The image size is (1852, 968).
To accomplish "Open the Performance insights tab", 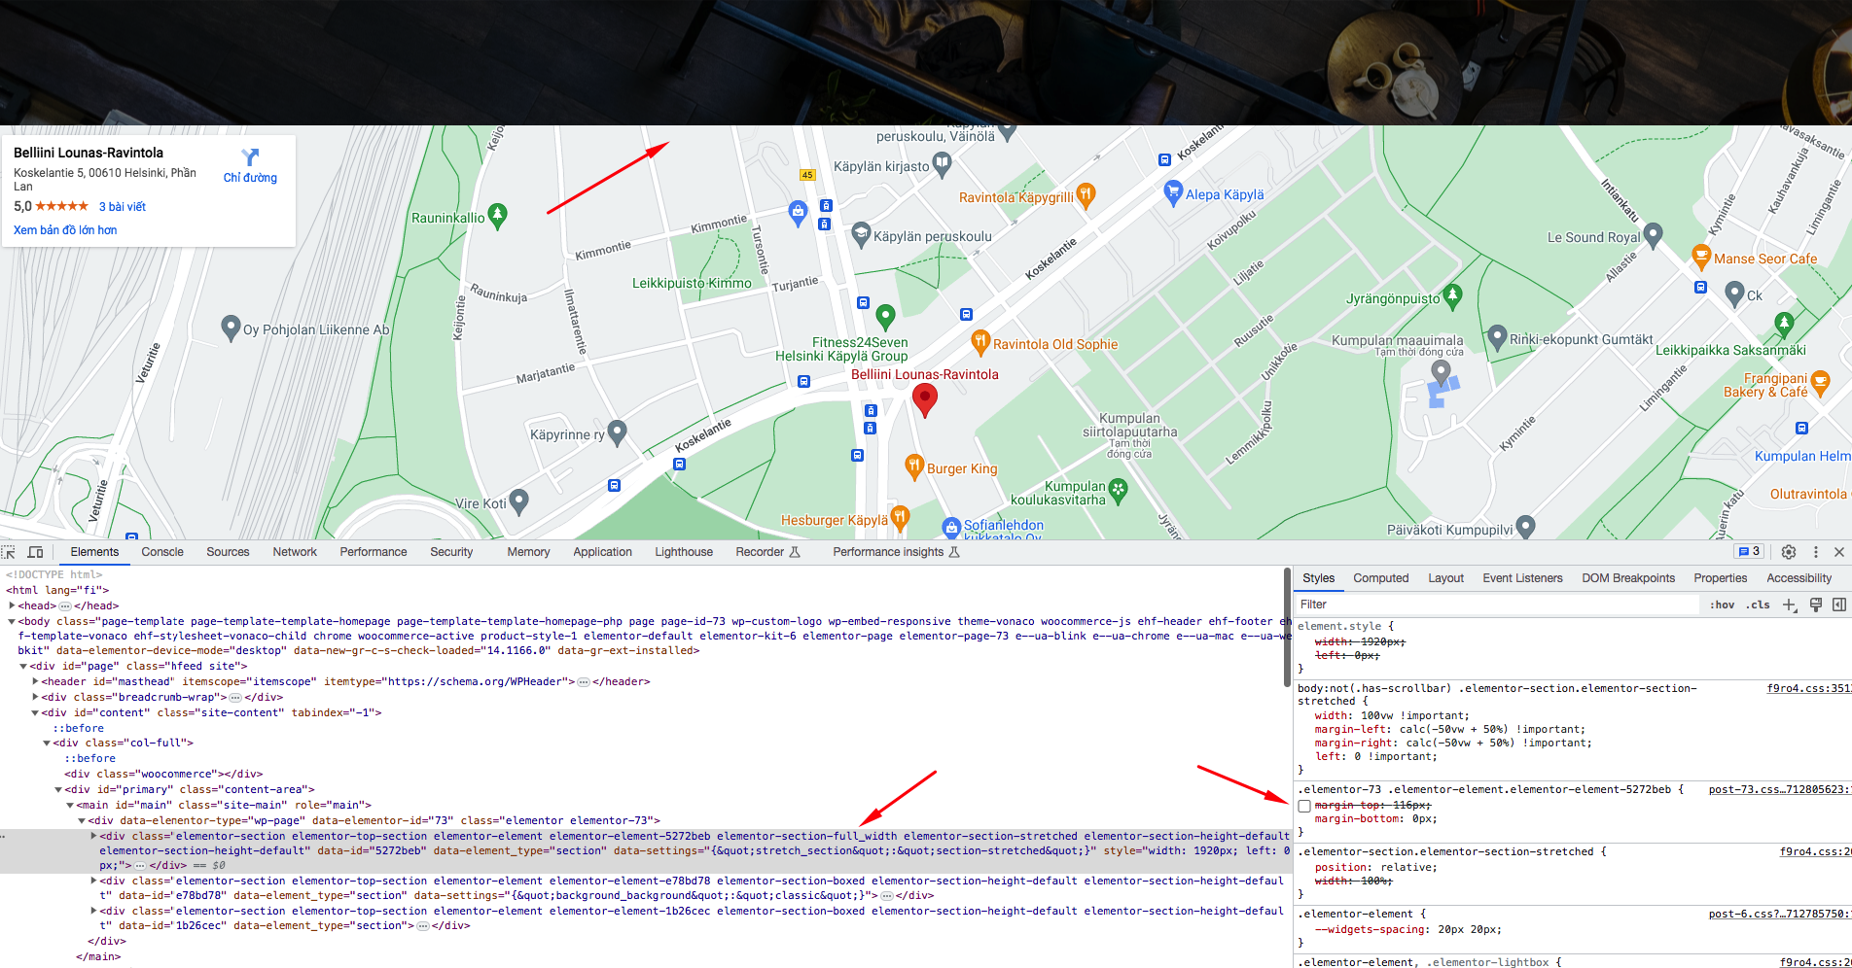I will [x=895, y=552].
